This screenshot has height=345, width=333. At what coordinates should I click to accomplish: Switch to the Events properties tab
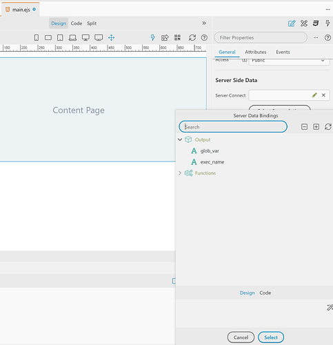coord(283,52)
